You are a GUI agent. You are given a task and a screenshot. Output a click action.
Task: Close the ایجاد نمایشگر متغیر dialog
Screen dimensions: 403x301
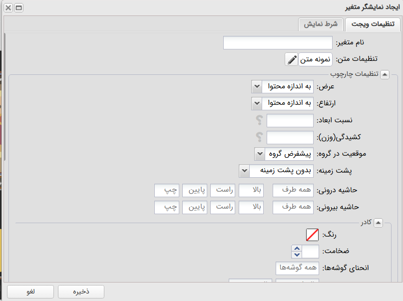(8, 7)
